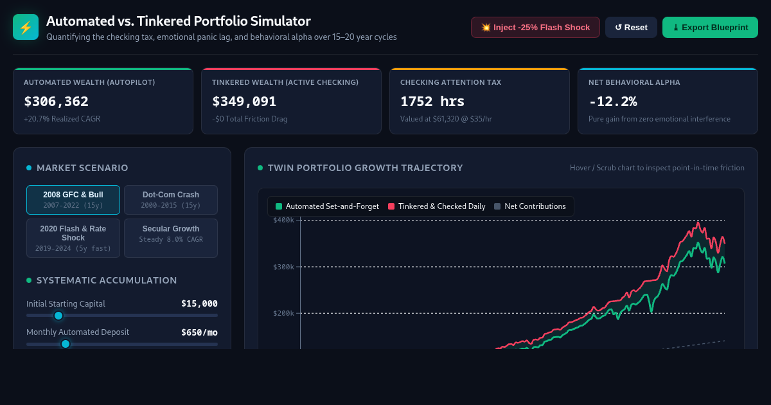
Task: Open the Net Behavioral Alpha card
Action: coord(668,101)
